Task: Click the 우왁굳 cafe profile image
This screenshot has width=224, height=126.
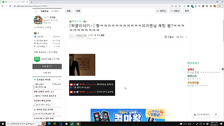Action: coord(38,20)
